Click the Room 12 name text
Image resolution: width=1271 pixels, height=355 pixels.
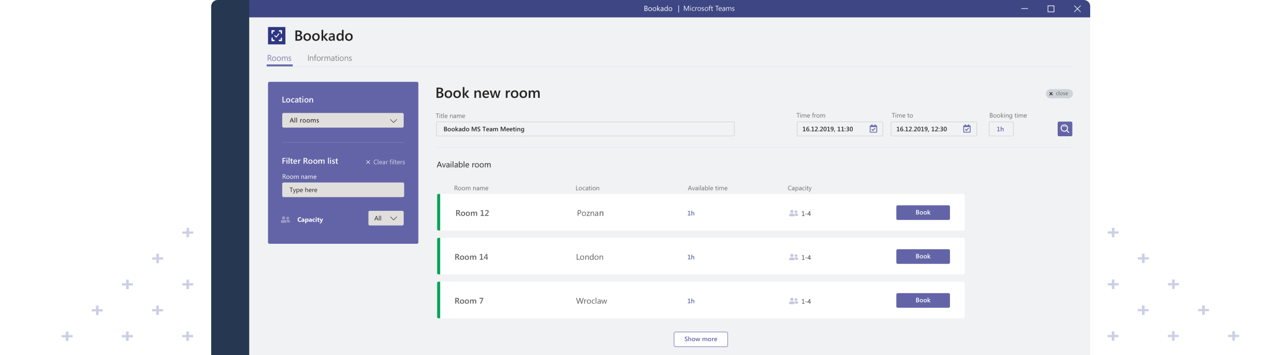472,213
